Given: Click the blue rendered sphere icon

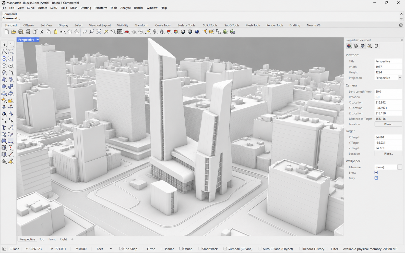Looking at the screenshot, I should 197,32.
